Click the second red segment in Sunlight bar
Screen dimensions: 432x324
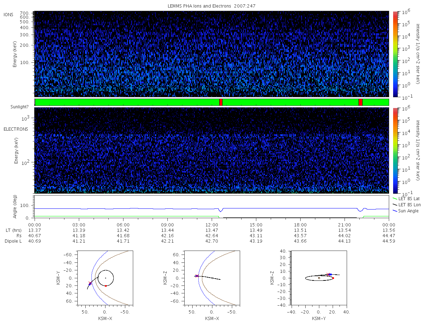tap(360, 102)
